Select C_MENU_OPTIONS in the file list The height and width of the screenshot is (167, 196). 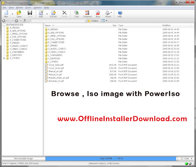tap(57, 36)
